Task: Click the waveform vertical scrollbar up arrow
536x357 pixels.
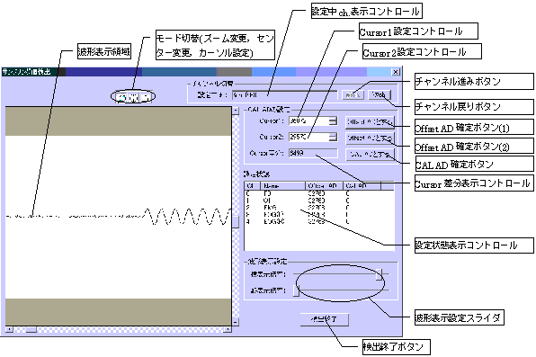Action: pos(236,110)
